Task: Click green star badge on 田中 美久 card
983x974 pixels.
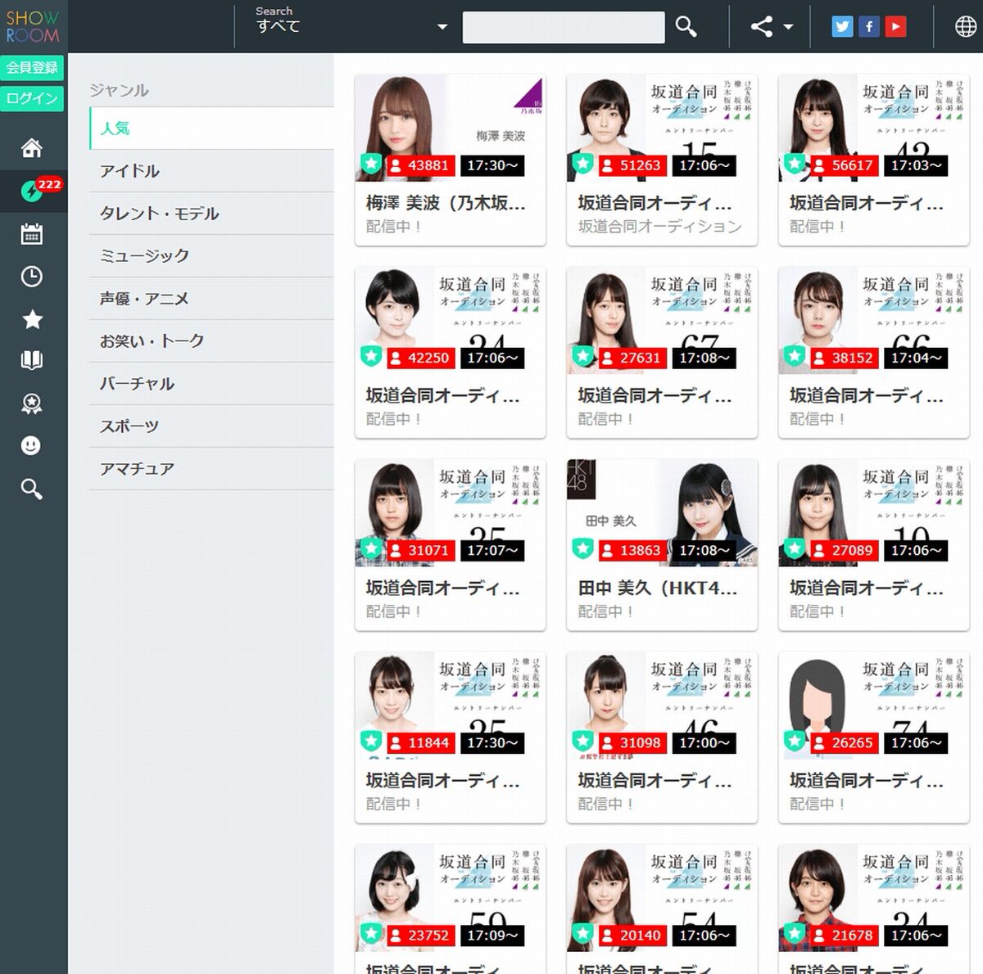Action: pos(582,548)
